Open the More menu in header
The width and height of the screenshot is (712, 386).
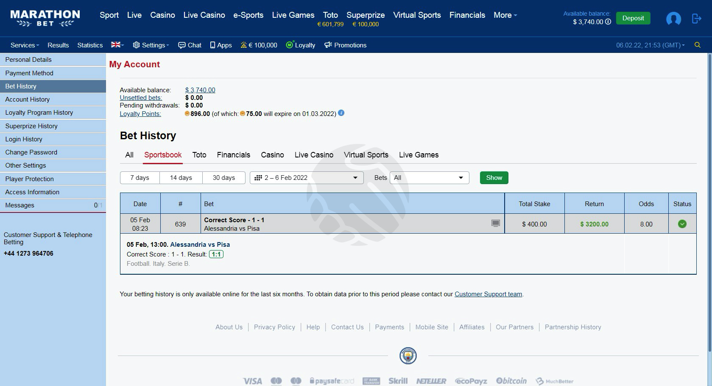click(x=505, y=15)
